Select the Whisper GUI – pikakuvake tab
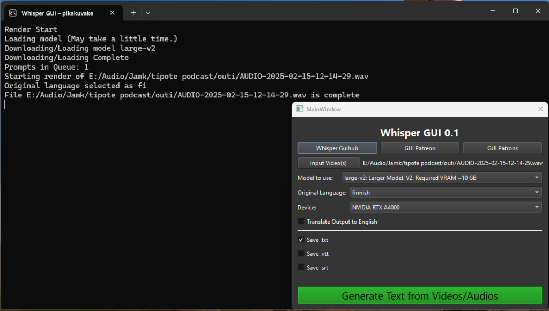This screenshot has width=549, height=311. [63, 13]
